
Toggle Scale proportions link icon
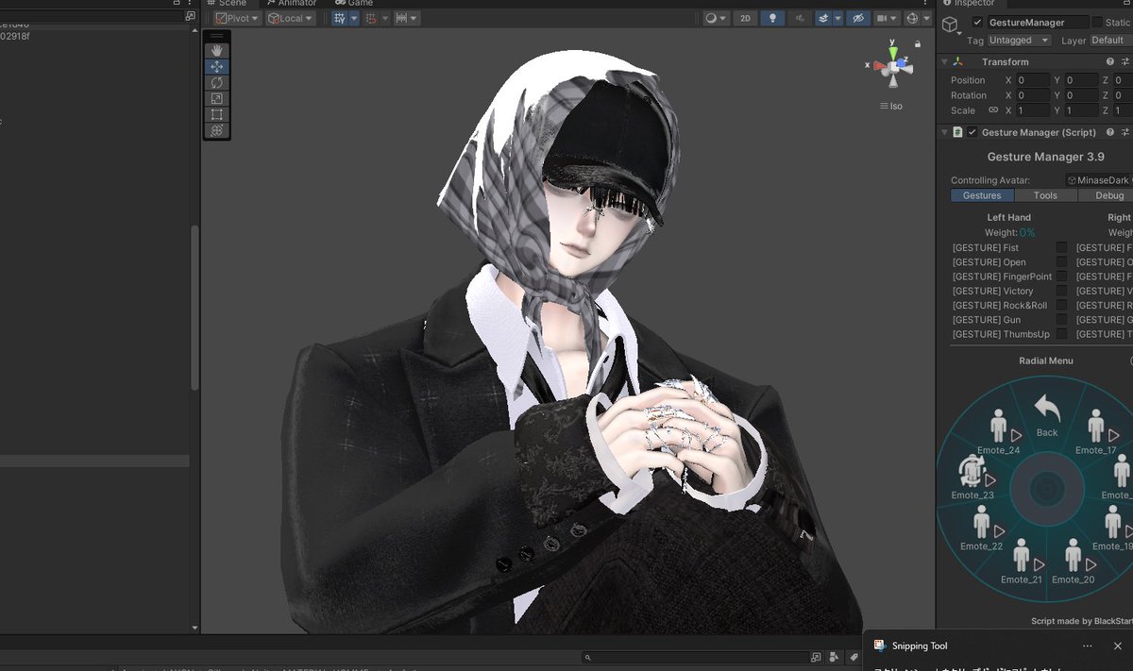coord(993,110)
